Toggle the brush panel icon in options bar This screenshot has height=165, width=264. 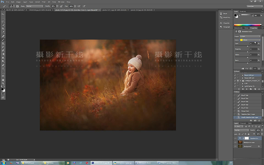(x=17, y=6)
